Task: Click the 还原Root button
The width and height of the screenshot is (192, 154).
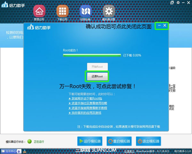Action: (98, 76)
